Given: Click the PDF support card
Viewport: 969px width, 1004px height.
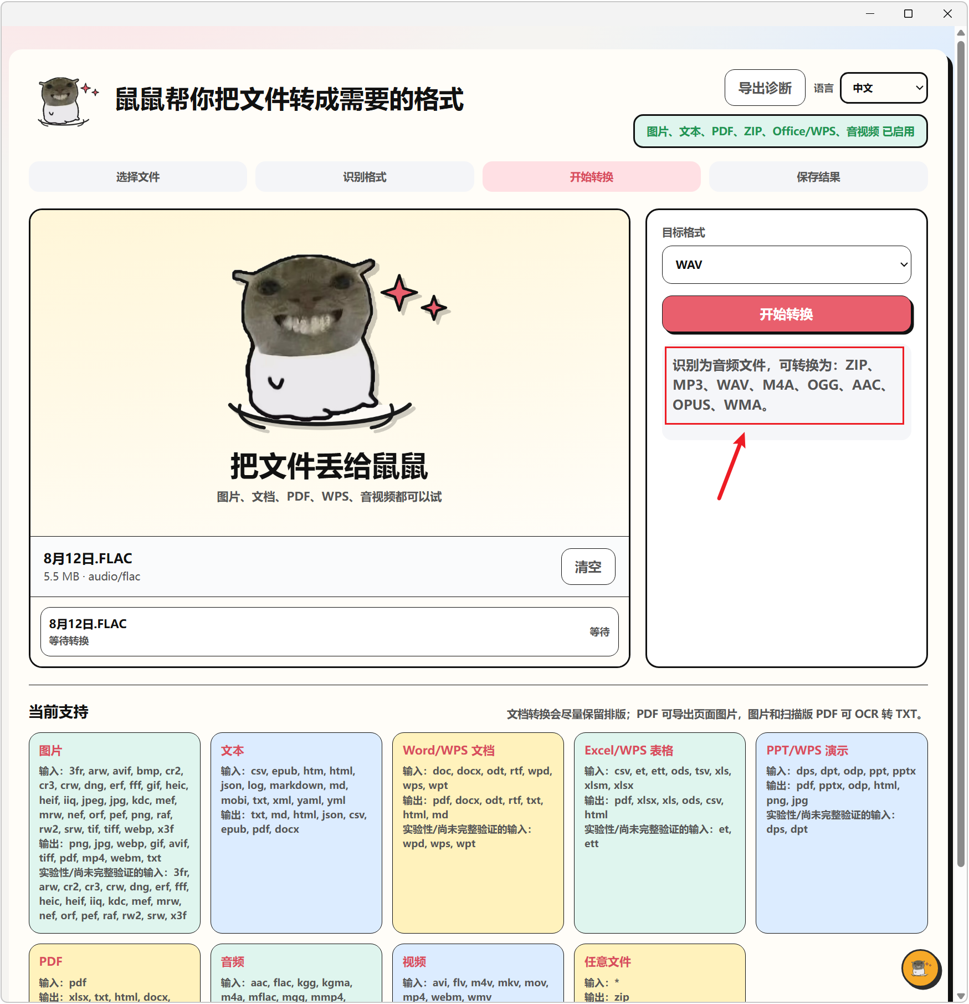Looking at the screenshot, I should click(x=115, y=974).
